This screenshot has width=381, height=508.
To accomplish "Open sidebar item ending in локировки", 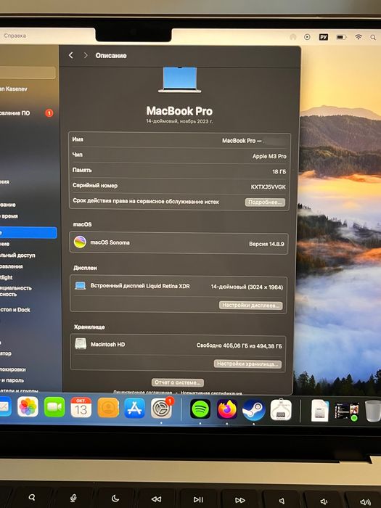I will tap(13, 369).
